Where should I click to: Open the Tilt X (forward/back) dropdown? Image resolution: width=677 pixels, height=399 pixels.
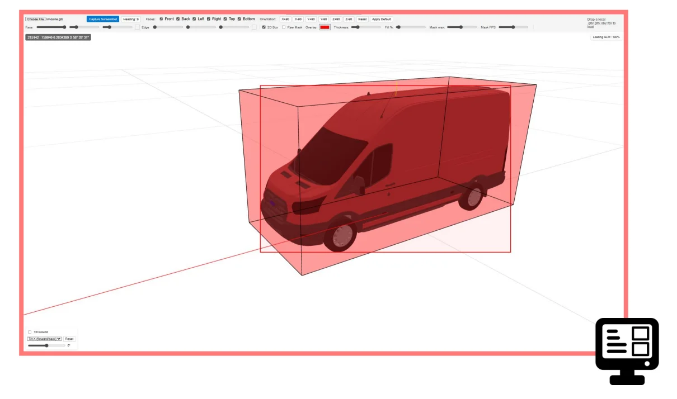pos(44,339)
